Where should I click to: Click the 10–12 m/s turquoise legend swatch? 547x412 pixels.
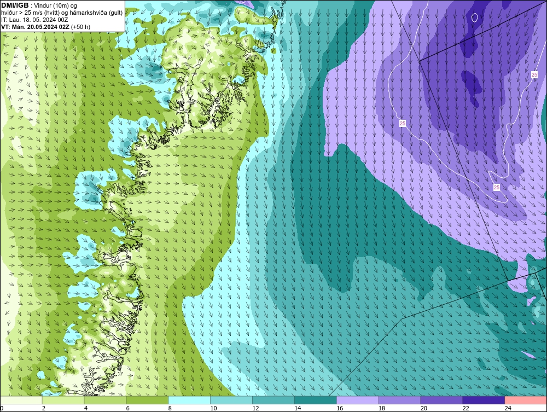[x=231, y=400]
